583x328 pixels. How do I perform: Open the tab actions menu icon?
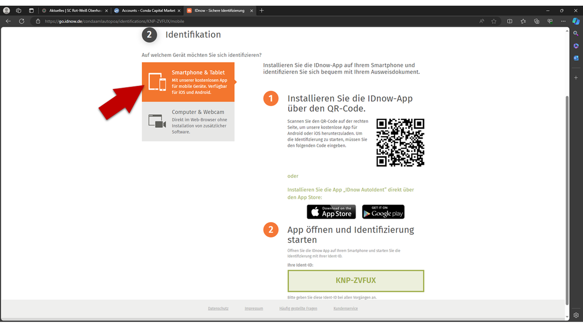31,10
